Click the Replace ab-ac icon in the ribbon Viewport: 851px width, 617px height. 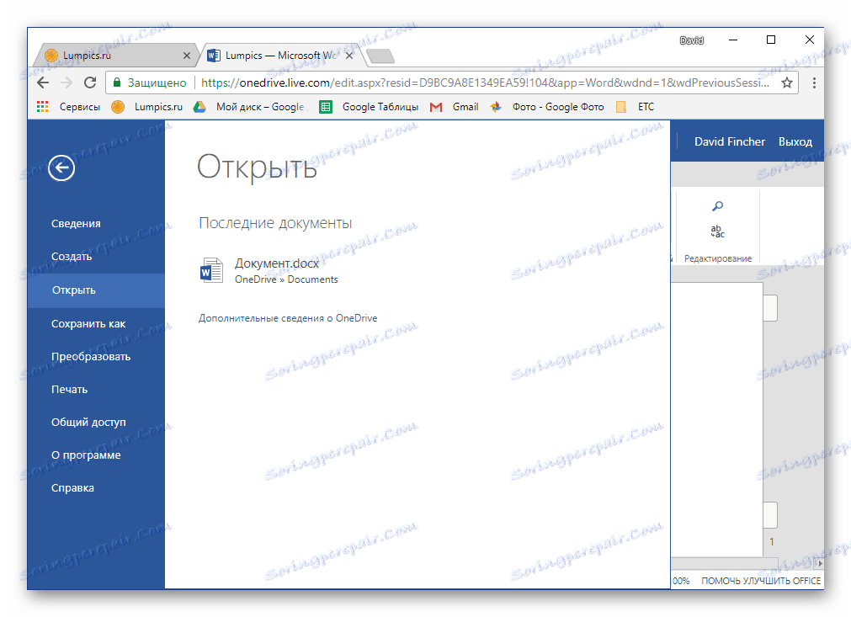(717, 231)
